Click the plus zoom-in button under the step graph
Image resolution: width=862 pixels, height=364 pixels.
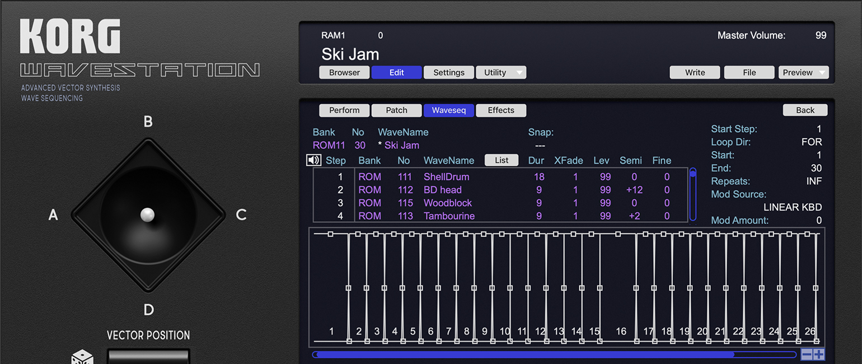pyautogui.click(x=819, y=354)
